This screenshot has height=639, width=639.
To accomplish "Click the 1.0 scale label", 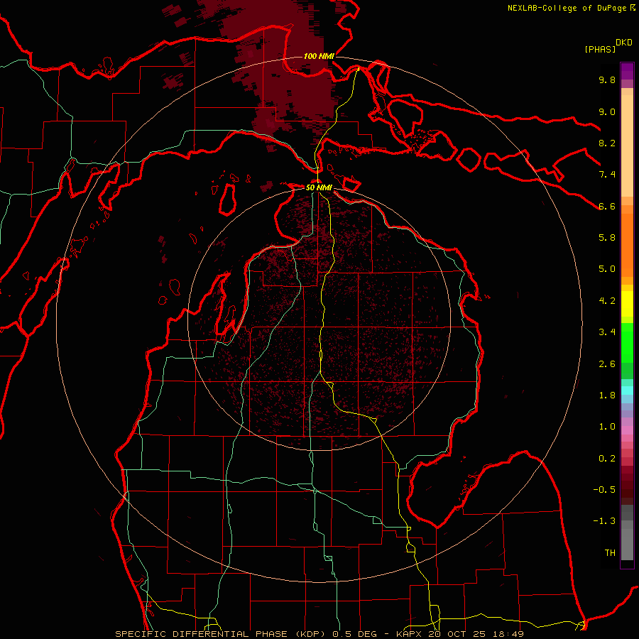I will (x=607, y=427).
